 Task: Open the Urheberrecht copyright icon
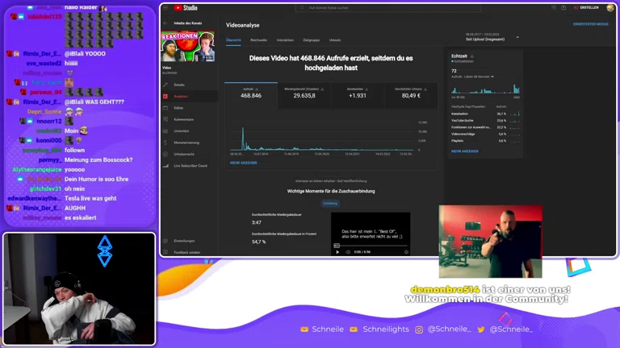point(165,154)
